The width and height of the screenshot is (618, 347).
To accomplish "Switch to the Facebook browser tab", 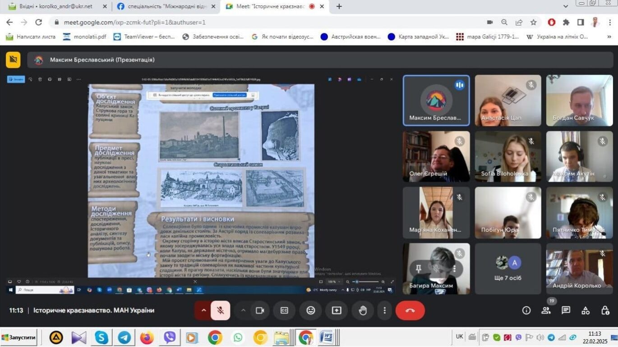I will (x=162, y=7).
